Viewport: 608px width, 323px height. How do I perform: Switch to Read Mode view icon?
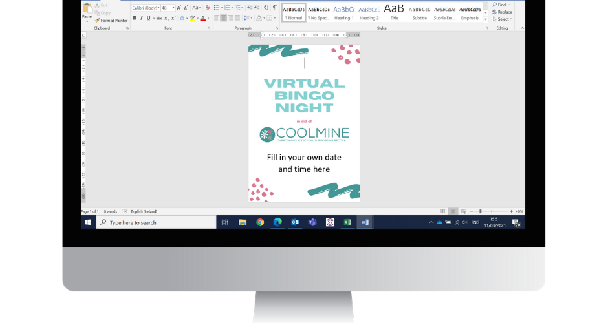tap(442, 211)
